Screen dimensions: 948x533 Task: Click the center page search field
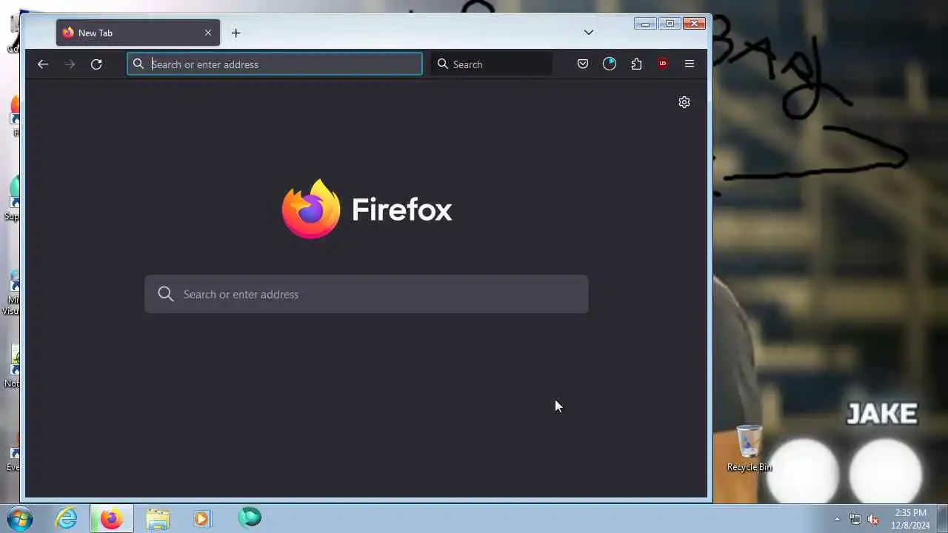[x=367, y=294]
